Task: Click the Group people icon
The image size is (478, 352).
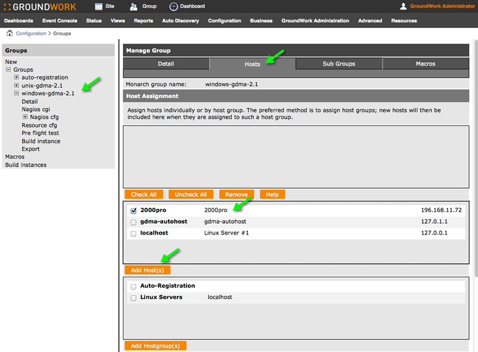Action: 133,7
